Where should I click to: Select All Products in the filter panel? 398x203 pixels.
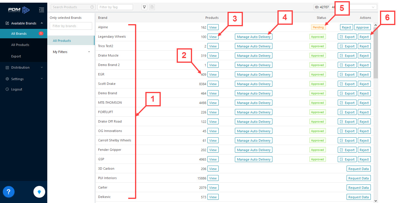[x=71, y=41]
